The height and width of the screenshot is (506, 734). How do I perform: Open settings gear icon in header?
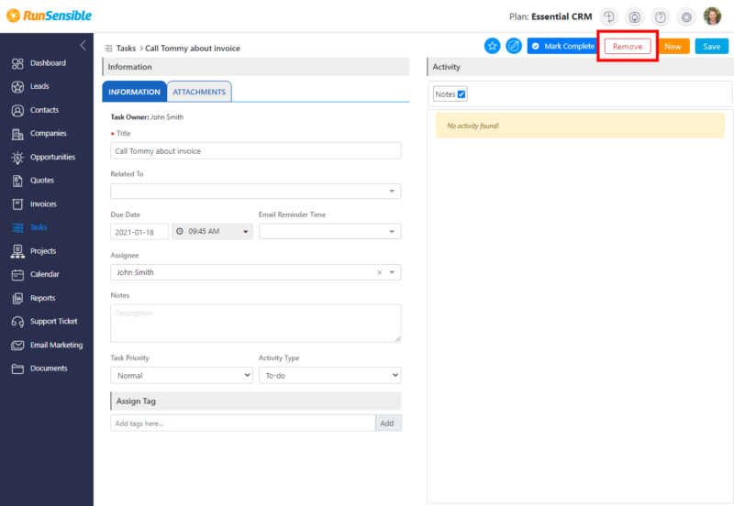(x=686, y=17)
